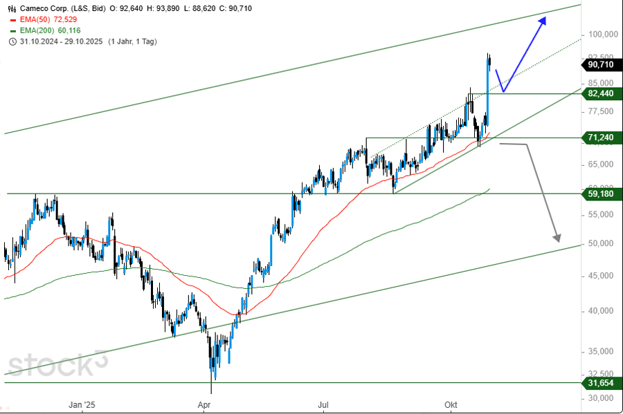The width and height of the screenshot is (623, 414).
Task: Click the 59,180 support level label
Action: [600, 194]
